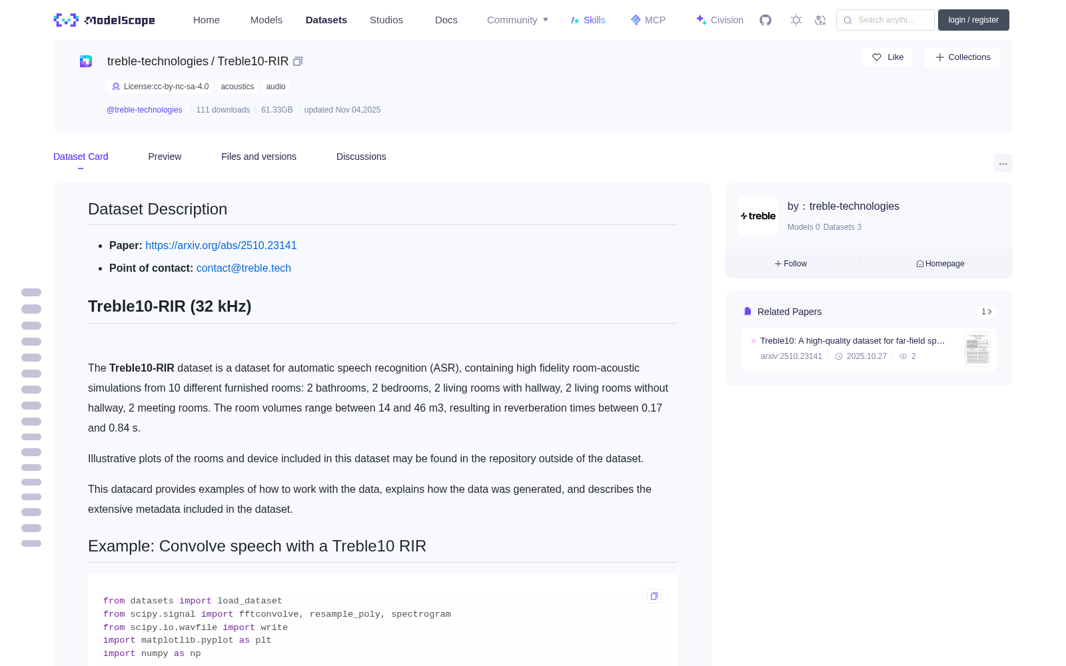Click the ModelScope logo

pyautogui.click(x=105, y=20)
